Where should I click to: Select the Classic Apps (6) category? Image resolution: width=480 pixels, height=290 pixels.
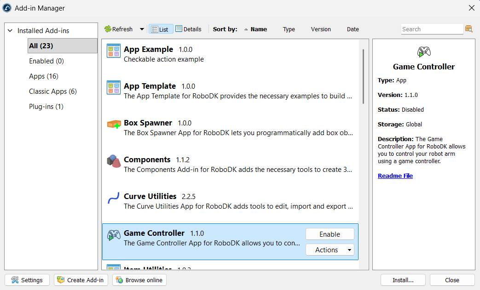(52, 91)
